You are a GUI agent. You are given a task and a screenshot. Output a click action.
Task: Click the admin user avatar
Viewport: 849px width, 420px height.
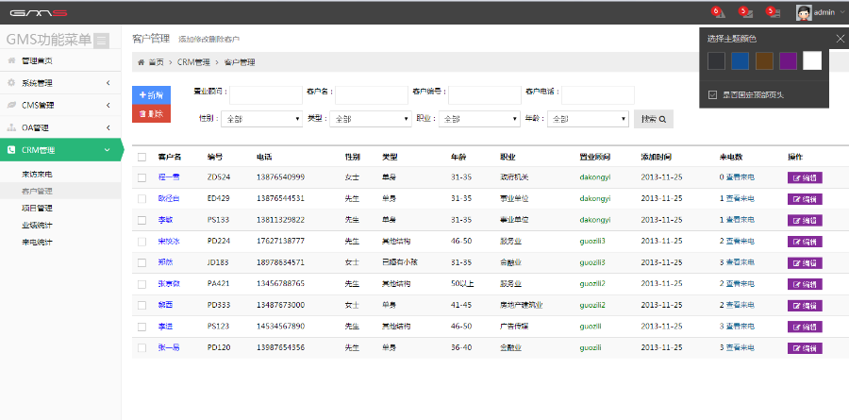pos(804,12)
